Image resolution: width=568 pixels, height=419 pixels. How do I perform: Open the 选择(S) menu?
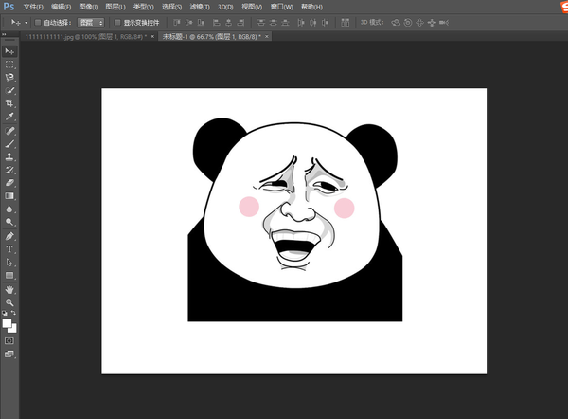(171, 7)
